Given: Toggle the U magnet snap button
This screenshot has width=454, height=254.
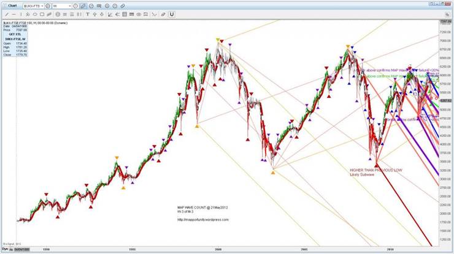Looking at the screenshot, I should coord(172,14).
